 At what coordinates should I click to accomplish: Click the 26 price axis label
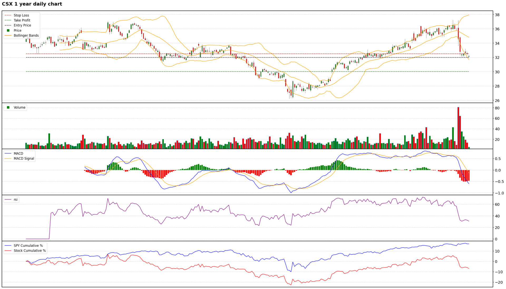click(x=497, y=100)
